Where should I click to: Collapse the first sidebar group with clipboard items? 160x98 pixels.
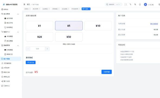coord(18,14)
